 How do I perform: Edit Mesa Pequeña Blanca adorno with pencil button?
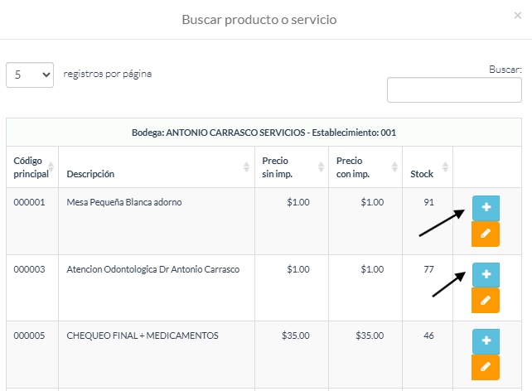point(486,234)
